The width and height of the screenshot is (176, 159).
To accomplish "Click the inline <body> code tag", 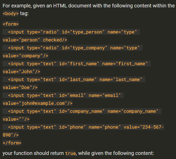I will 11,14.
